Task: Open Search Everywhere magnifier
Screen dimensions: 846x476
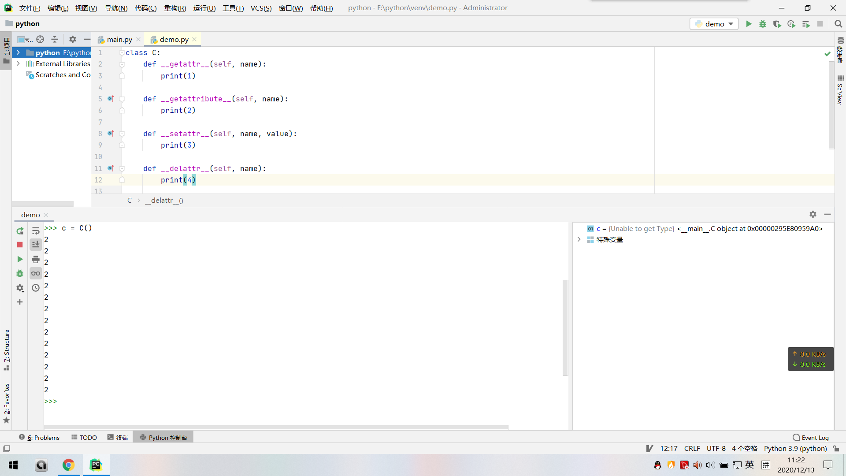Action: [839, 24]
